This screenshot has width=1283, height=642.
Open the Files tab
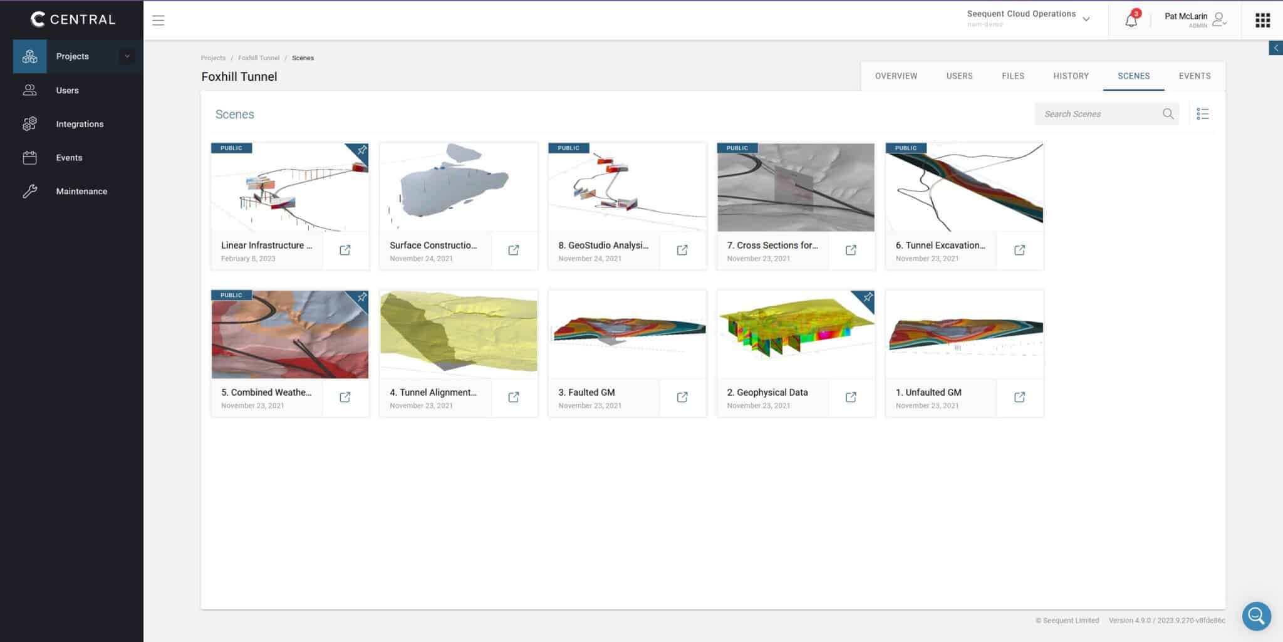pos(1012,76)
